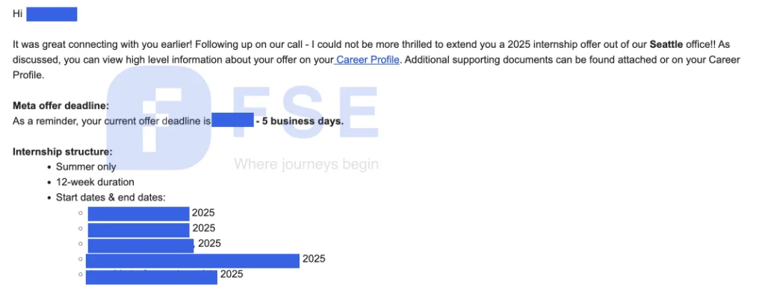The height and width of the screenshot is (291, 765).
Task: Click the last redacted date bar
Action: (151, 277)
